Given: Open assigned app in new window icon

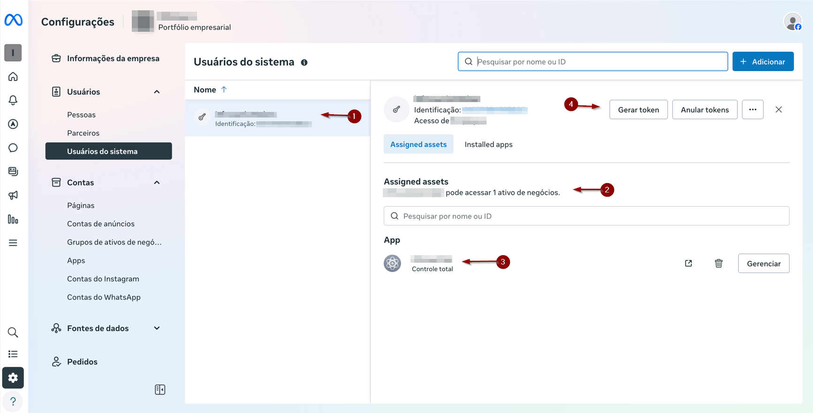Looking at the screenshot, I should click(x=688, y=264).
